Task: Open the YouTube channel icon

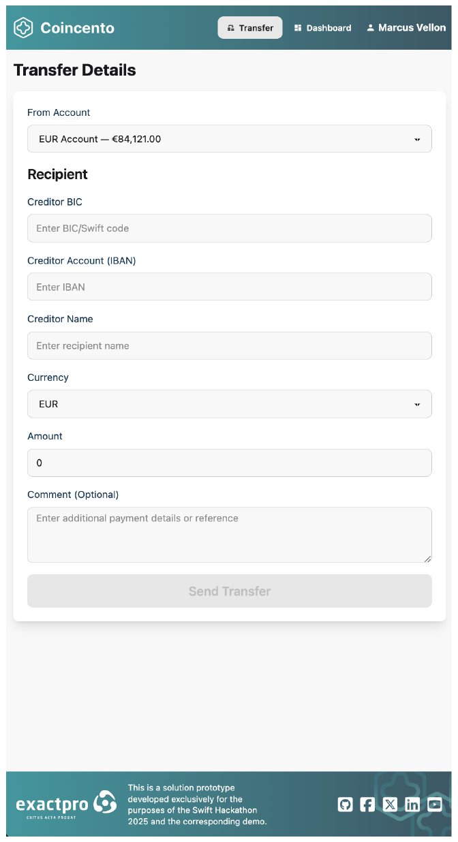Action: tap(435, 805)
